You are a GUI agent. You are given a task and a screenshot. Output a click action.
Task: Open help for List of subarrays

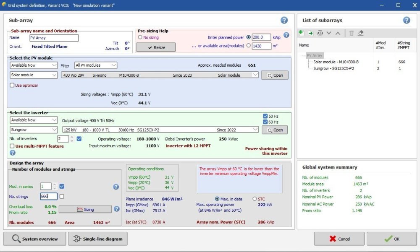tap(406, 20)
